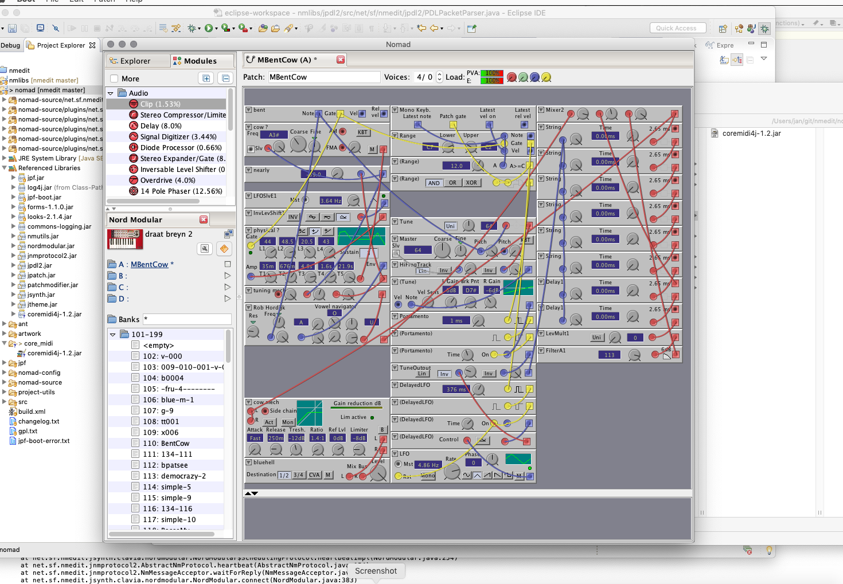Click the yellow cable color circle near Load
The width and height of the screenshot is (843, 584).
pos(546,77)
